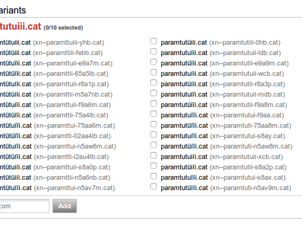
Task: Check the xn--paramtuti-75aa8m.cat checkbox
Action: (153, 124)
